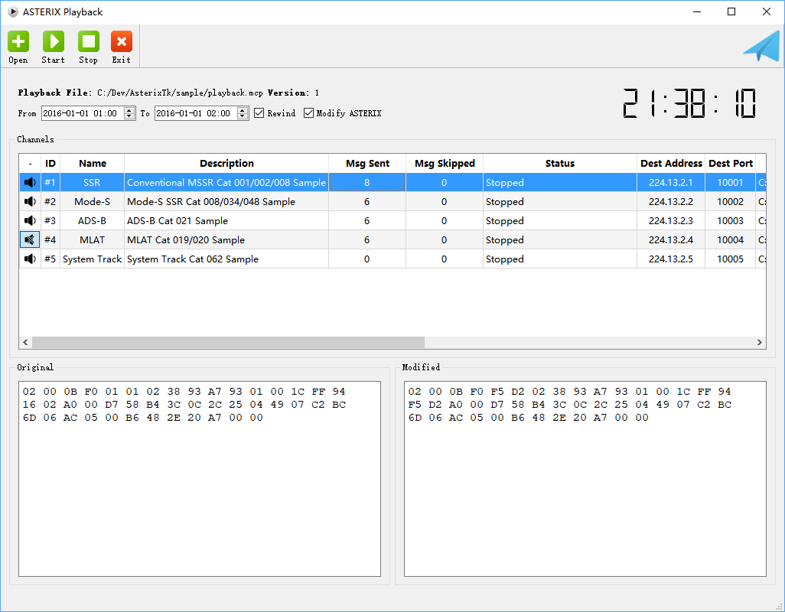Click dest address 224.13.2.1
This screenshot has height=612, width=785.
pyautogui.click(x=671, y=183)
